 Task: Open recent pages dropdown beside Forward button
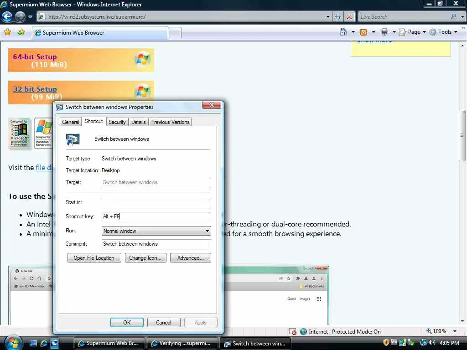(30, 17)
